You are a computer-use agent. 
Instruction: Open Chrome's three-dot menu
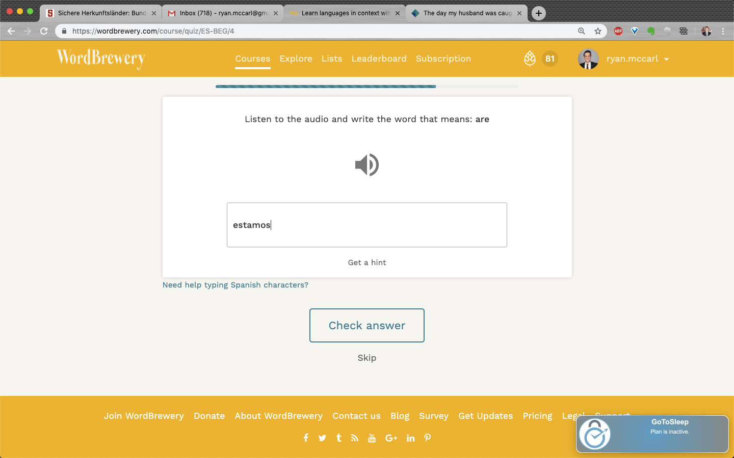click(723, 31)
